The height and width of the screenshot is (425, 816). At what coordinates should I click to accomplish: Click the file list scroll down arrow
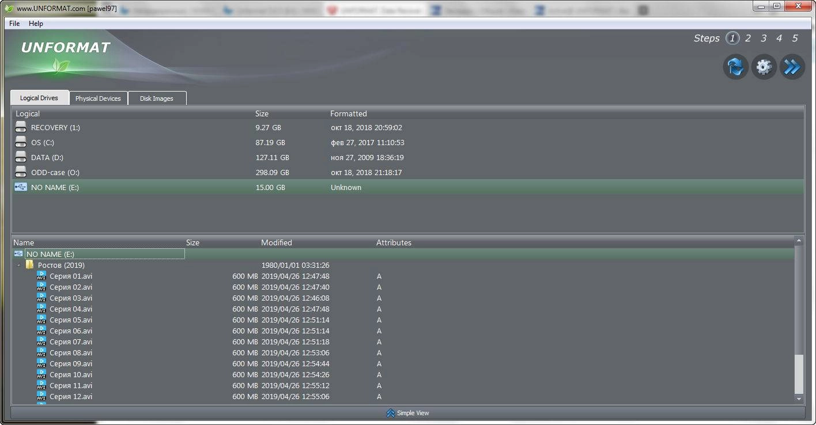coord(799,398)
